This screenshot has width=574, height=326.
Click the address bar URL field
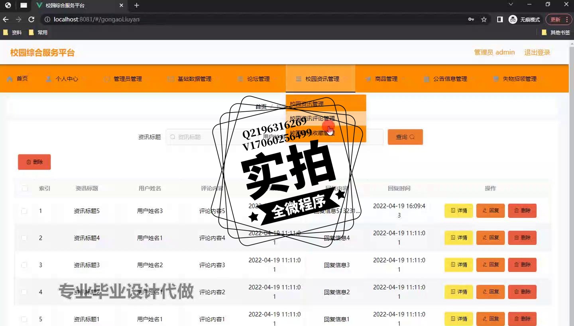click(255, 19)
